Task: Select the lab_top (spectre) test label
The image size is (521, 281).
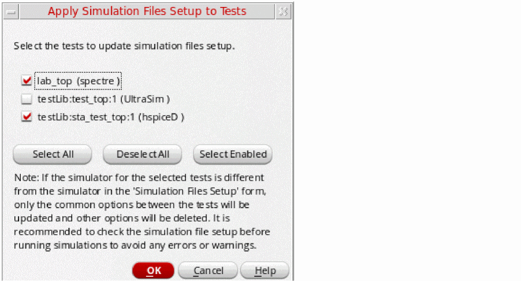Action: [x=79, y=81]
